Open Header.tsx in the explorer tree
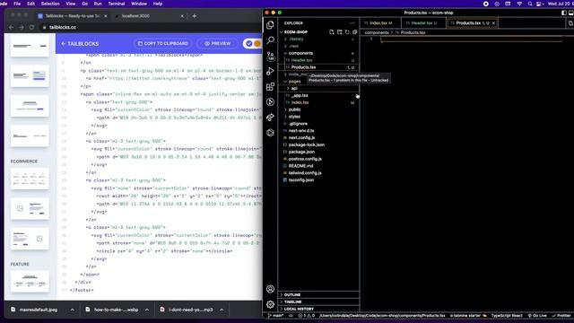The image size is (574, 323). (x=318, y=60)
